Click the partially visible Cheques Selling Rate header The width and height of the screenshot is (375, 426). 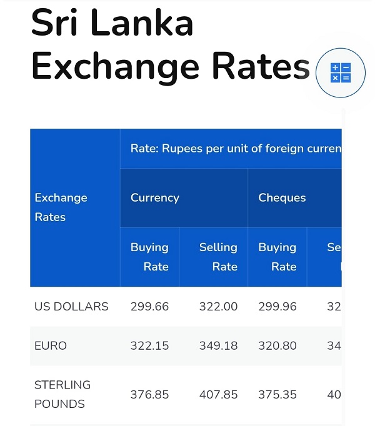(324, 257)
